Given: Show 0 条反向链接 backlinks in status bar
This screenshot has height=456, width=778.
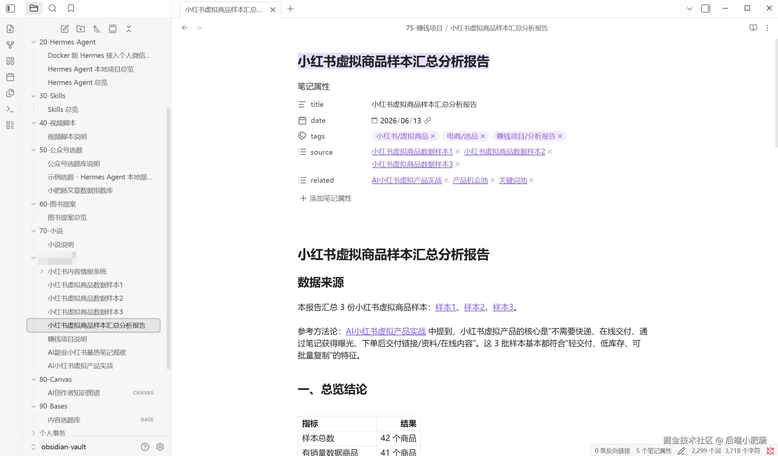Looking at the screenshot, I should point(612,451).
